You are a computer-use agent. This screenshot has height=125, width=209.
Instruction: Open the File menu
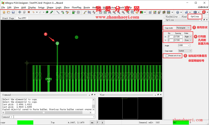click(3, 7)
